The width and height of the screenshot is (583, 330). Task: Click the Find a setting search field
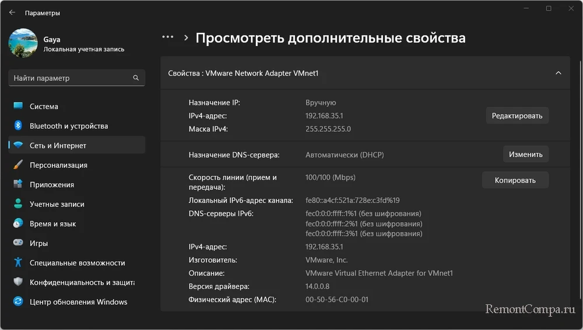[x=76, y=78]
